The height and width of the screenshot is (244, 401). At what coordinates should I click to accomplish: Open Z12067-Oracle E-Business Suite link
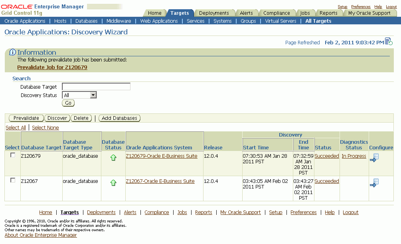point(160,181)
